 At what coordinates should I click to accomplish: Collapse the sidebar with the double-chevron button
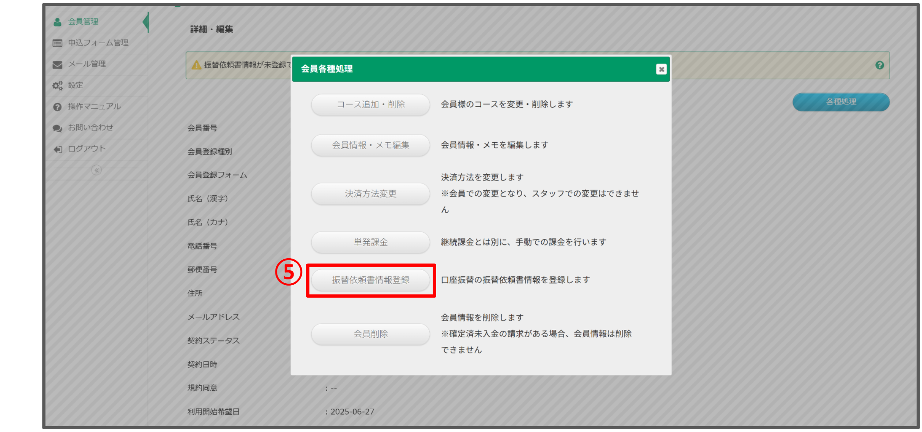pos(96,170)
